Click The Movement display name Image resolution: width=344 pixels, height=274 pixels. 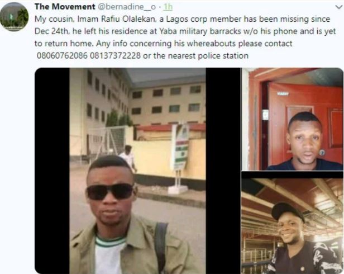point(65,7)
